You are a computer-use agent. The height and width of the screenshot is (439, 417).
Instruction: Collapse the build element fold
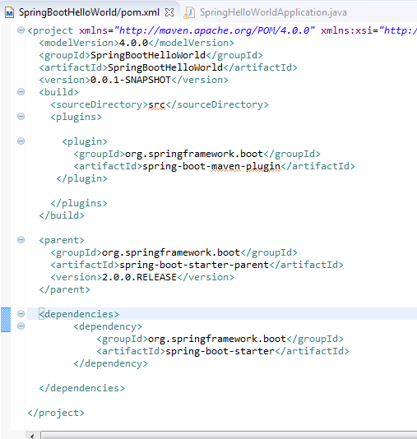21,91
